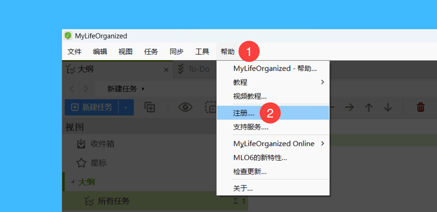Collapse the 大纲 group in sidebar
The height and width of the screenshot is (212, 437).
(73, 182)
